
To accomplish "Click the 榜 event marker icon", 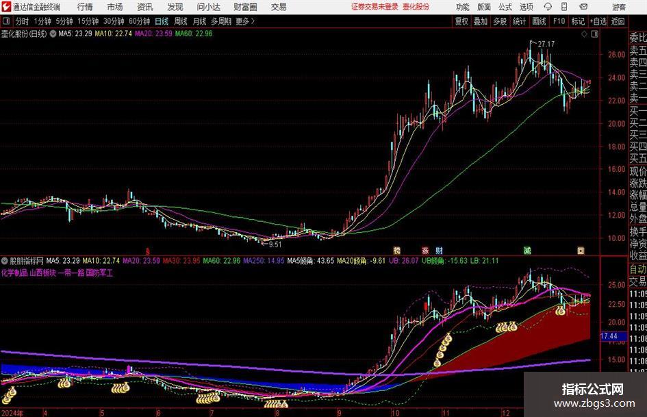I will [396, 250].
